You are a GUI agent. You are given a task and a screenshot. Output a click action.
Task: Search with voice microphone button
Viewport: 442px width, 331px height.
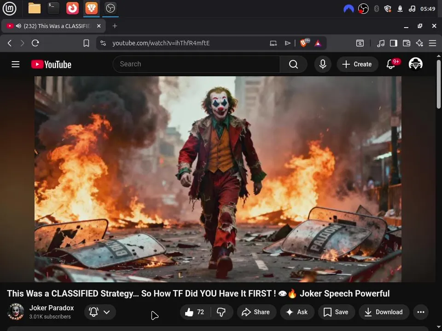[323, 64]
